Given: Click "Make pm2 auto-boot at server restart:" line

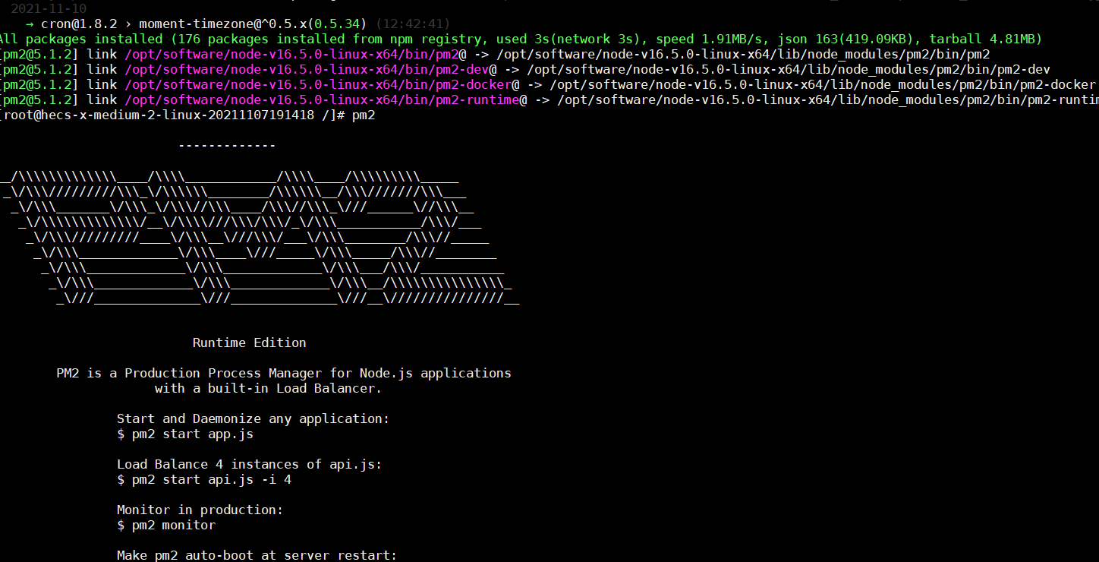Looking at the screenshot, I should point(257,555).
